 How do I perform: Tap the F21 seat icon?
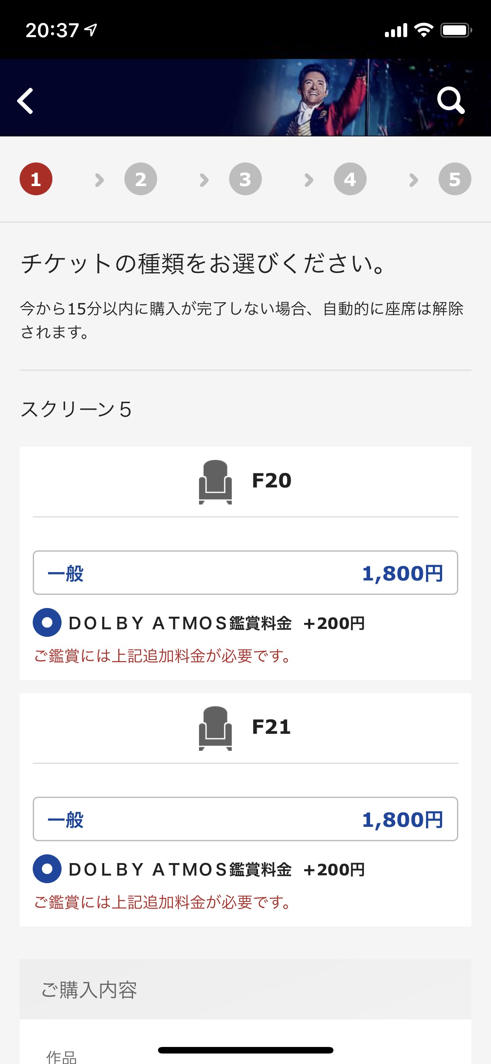[215, 728]
